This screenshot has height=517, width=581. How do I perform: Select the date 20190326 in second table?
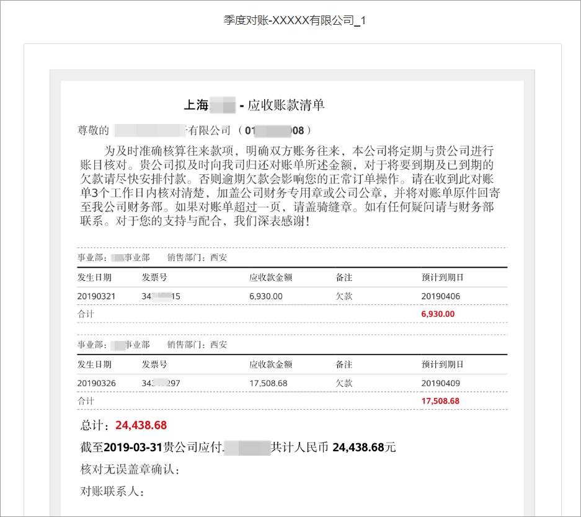94,383
